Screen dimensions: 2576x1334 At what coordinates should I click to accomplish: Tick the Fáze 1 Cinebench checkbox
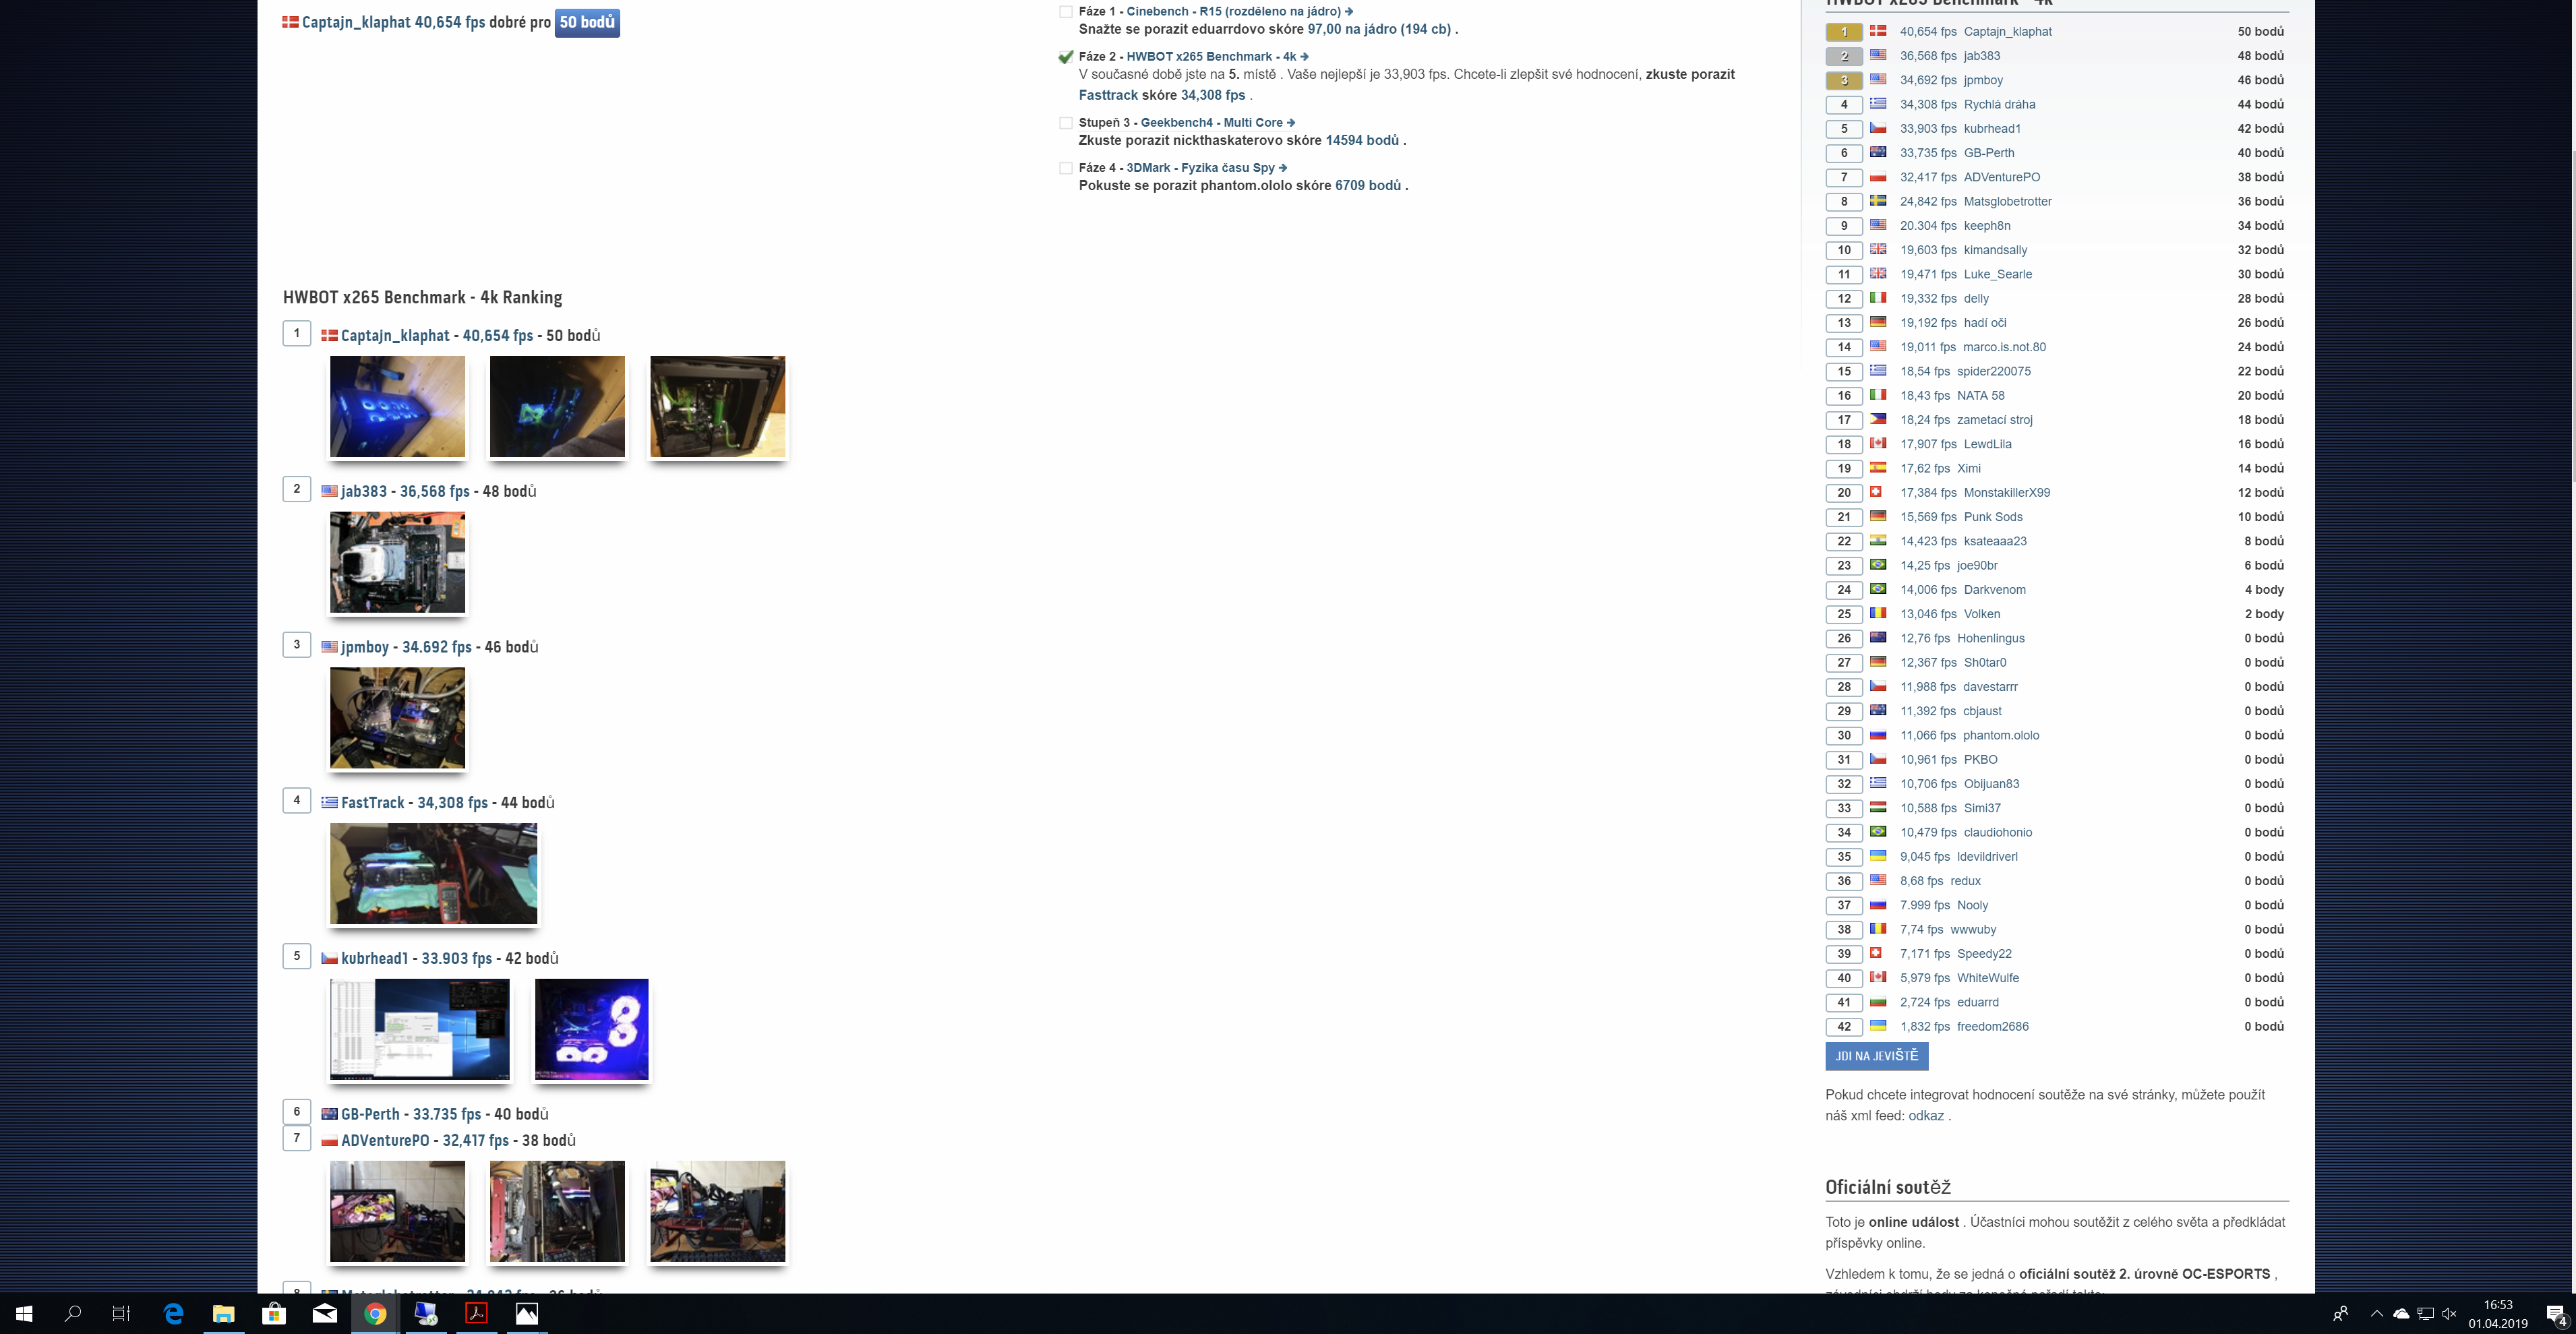point(1066,12)
